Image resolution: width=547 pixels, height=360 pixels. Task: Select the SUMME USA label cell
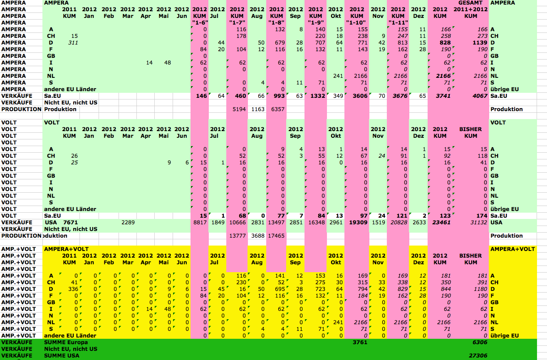62,355
